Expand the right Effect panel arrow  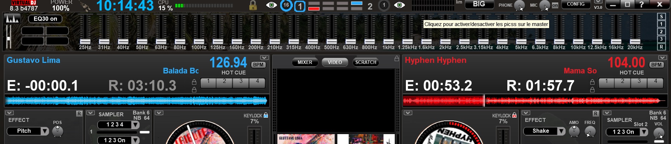[526, 113]
